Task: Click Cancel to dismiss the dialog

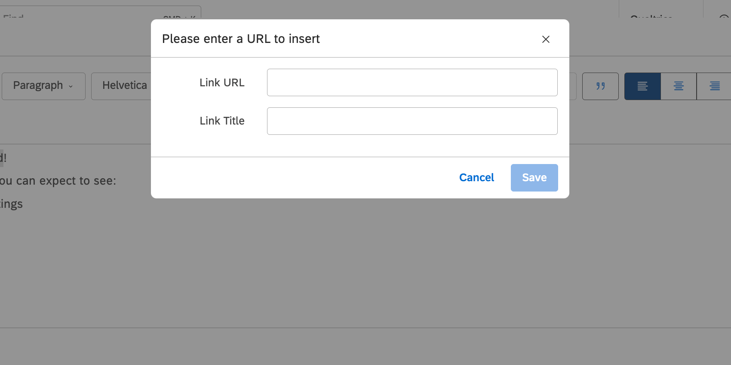Action: 476,177
